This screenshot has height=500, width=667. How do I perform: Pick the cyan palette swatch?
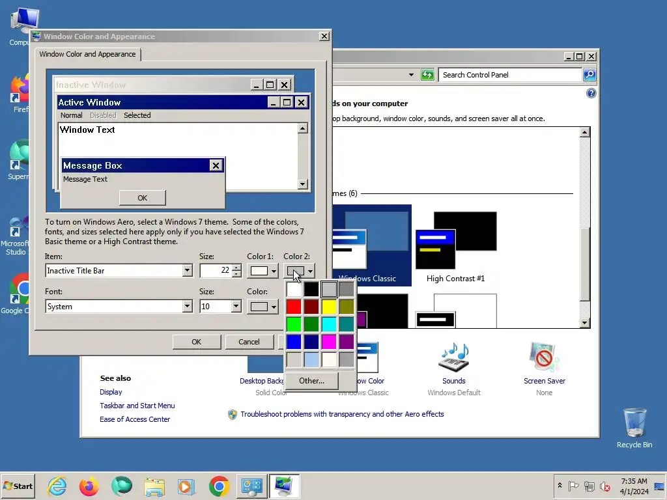pos(329,324)
